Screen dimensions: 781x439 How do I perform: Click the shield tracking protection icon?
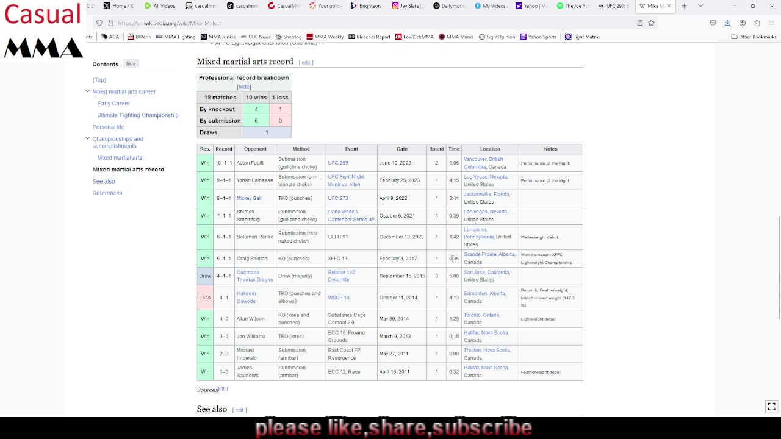point(99,23)
